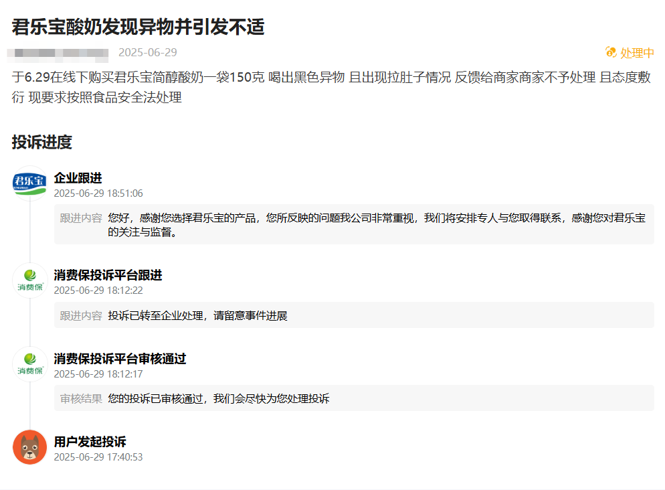The image size is (665, 490).
Task: Click the 消费保 platform logo beside 投诉平台跟进
Action: [x=29, y=279]
